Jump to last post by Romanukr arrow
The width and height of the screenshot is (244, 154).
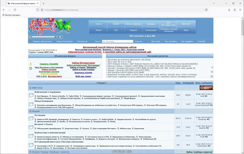click(208, 119)
